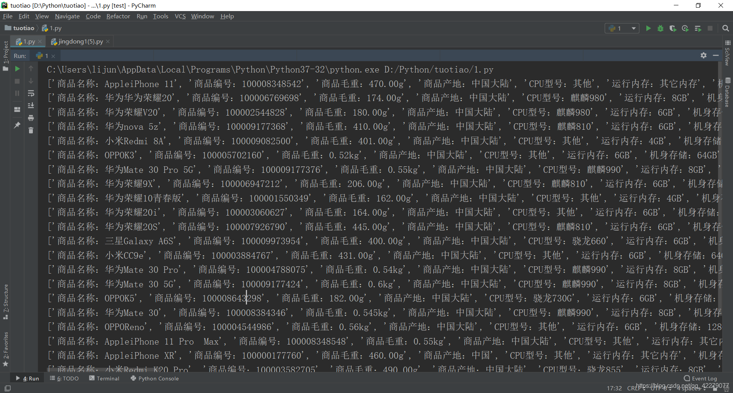
Task: Close run tab '1' in Run panel
Action: pos(53,56)
